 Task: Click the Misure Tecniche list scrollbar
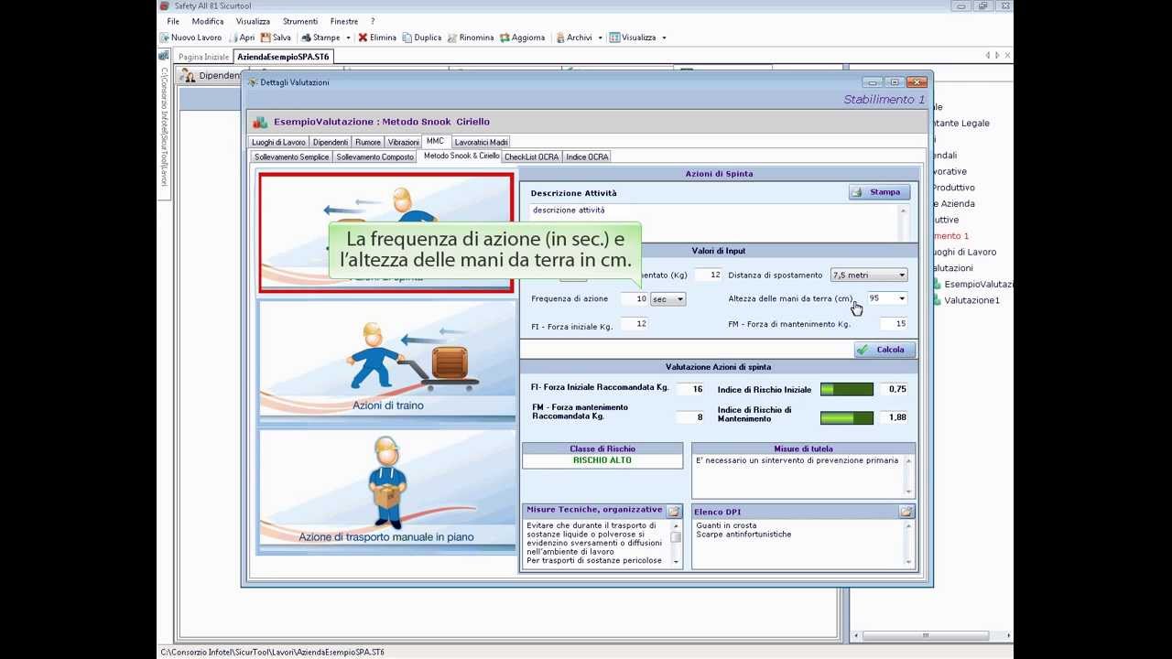[x=676, y=544]
